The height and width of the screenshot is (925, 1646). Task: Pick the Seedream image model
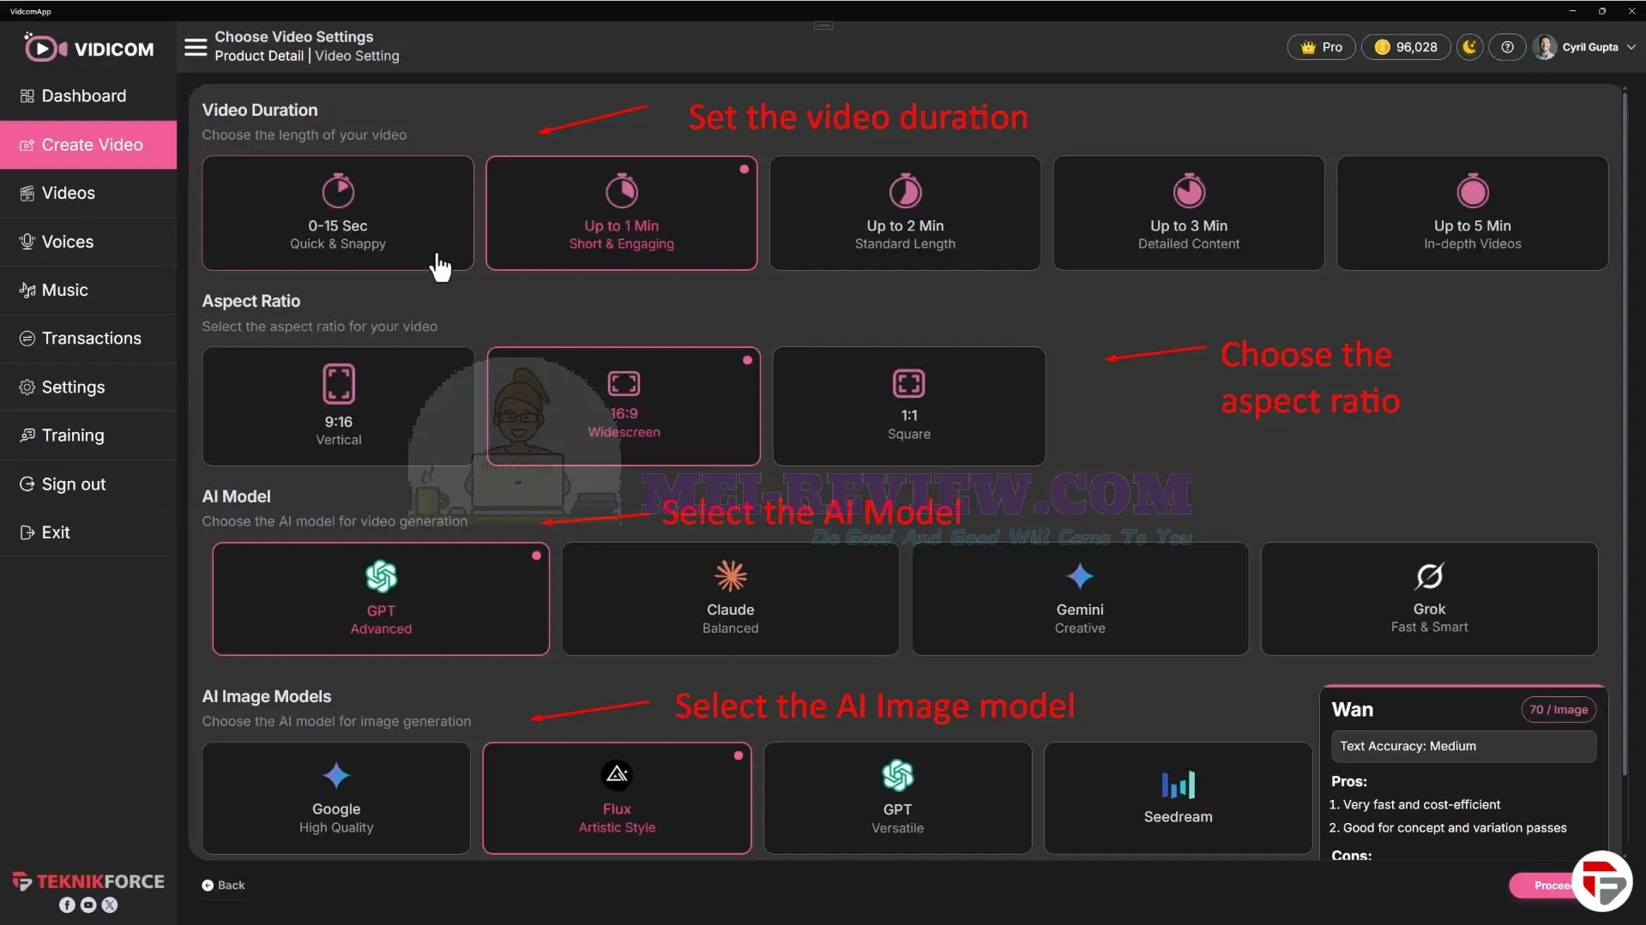click(1179, 798)
